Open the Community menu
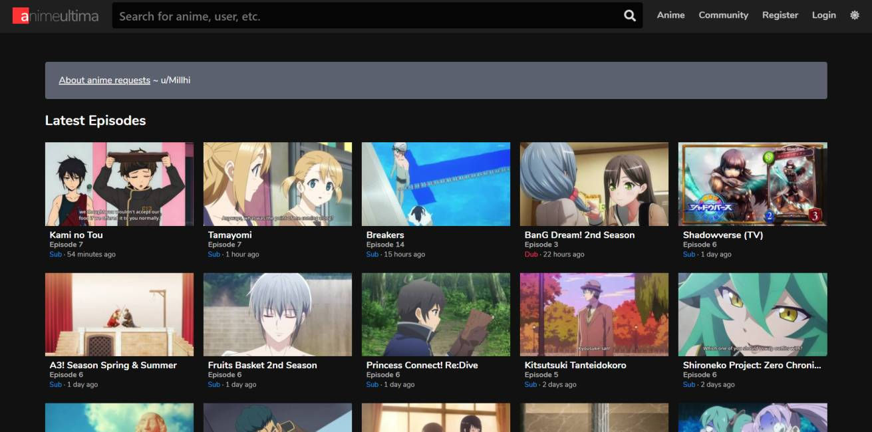Screen dimensions: 872x432 723,15
